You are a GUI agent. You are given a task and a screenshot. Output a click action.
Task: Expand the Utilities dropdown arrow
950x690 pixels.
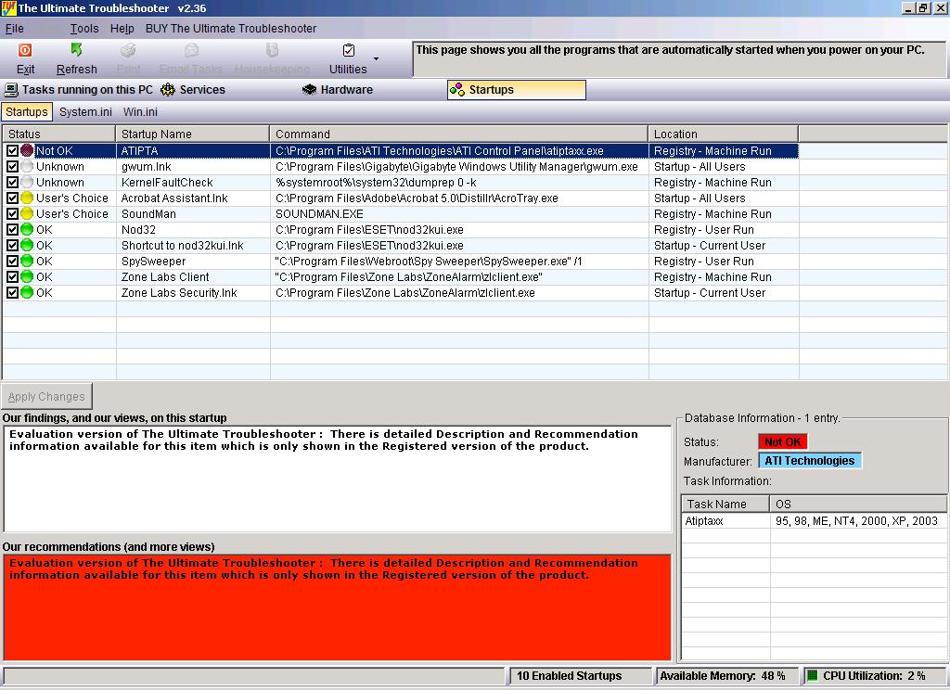pyautogui.click(x=377, y=58)
